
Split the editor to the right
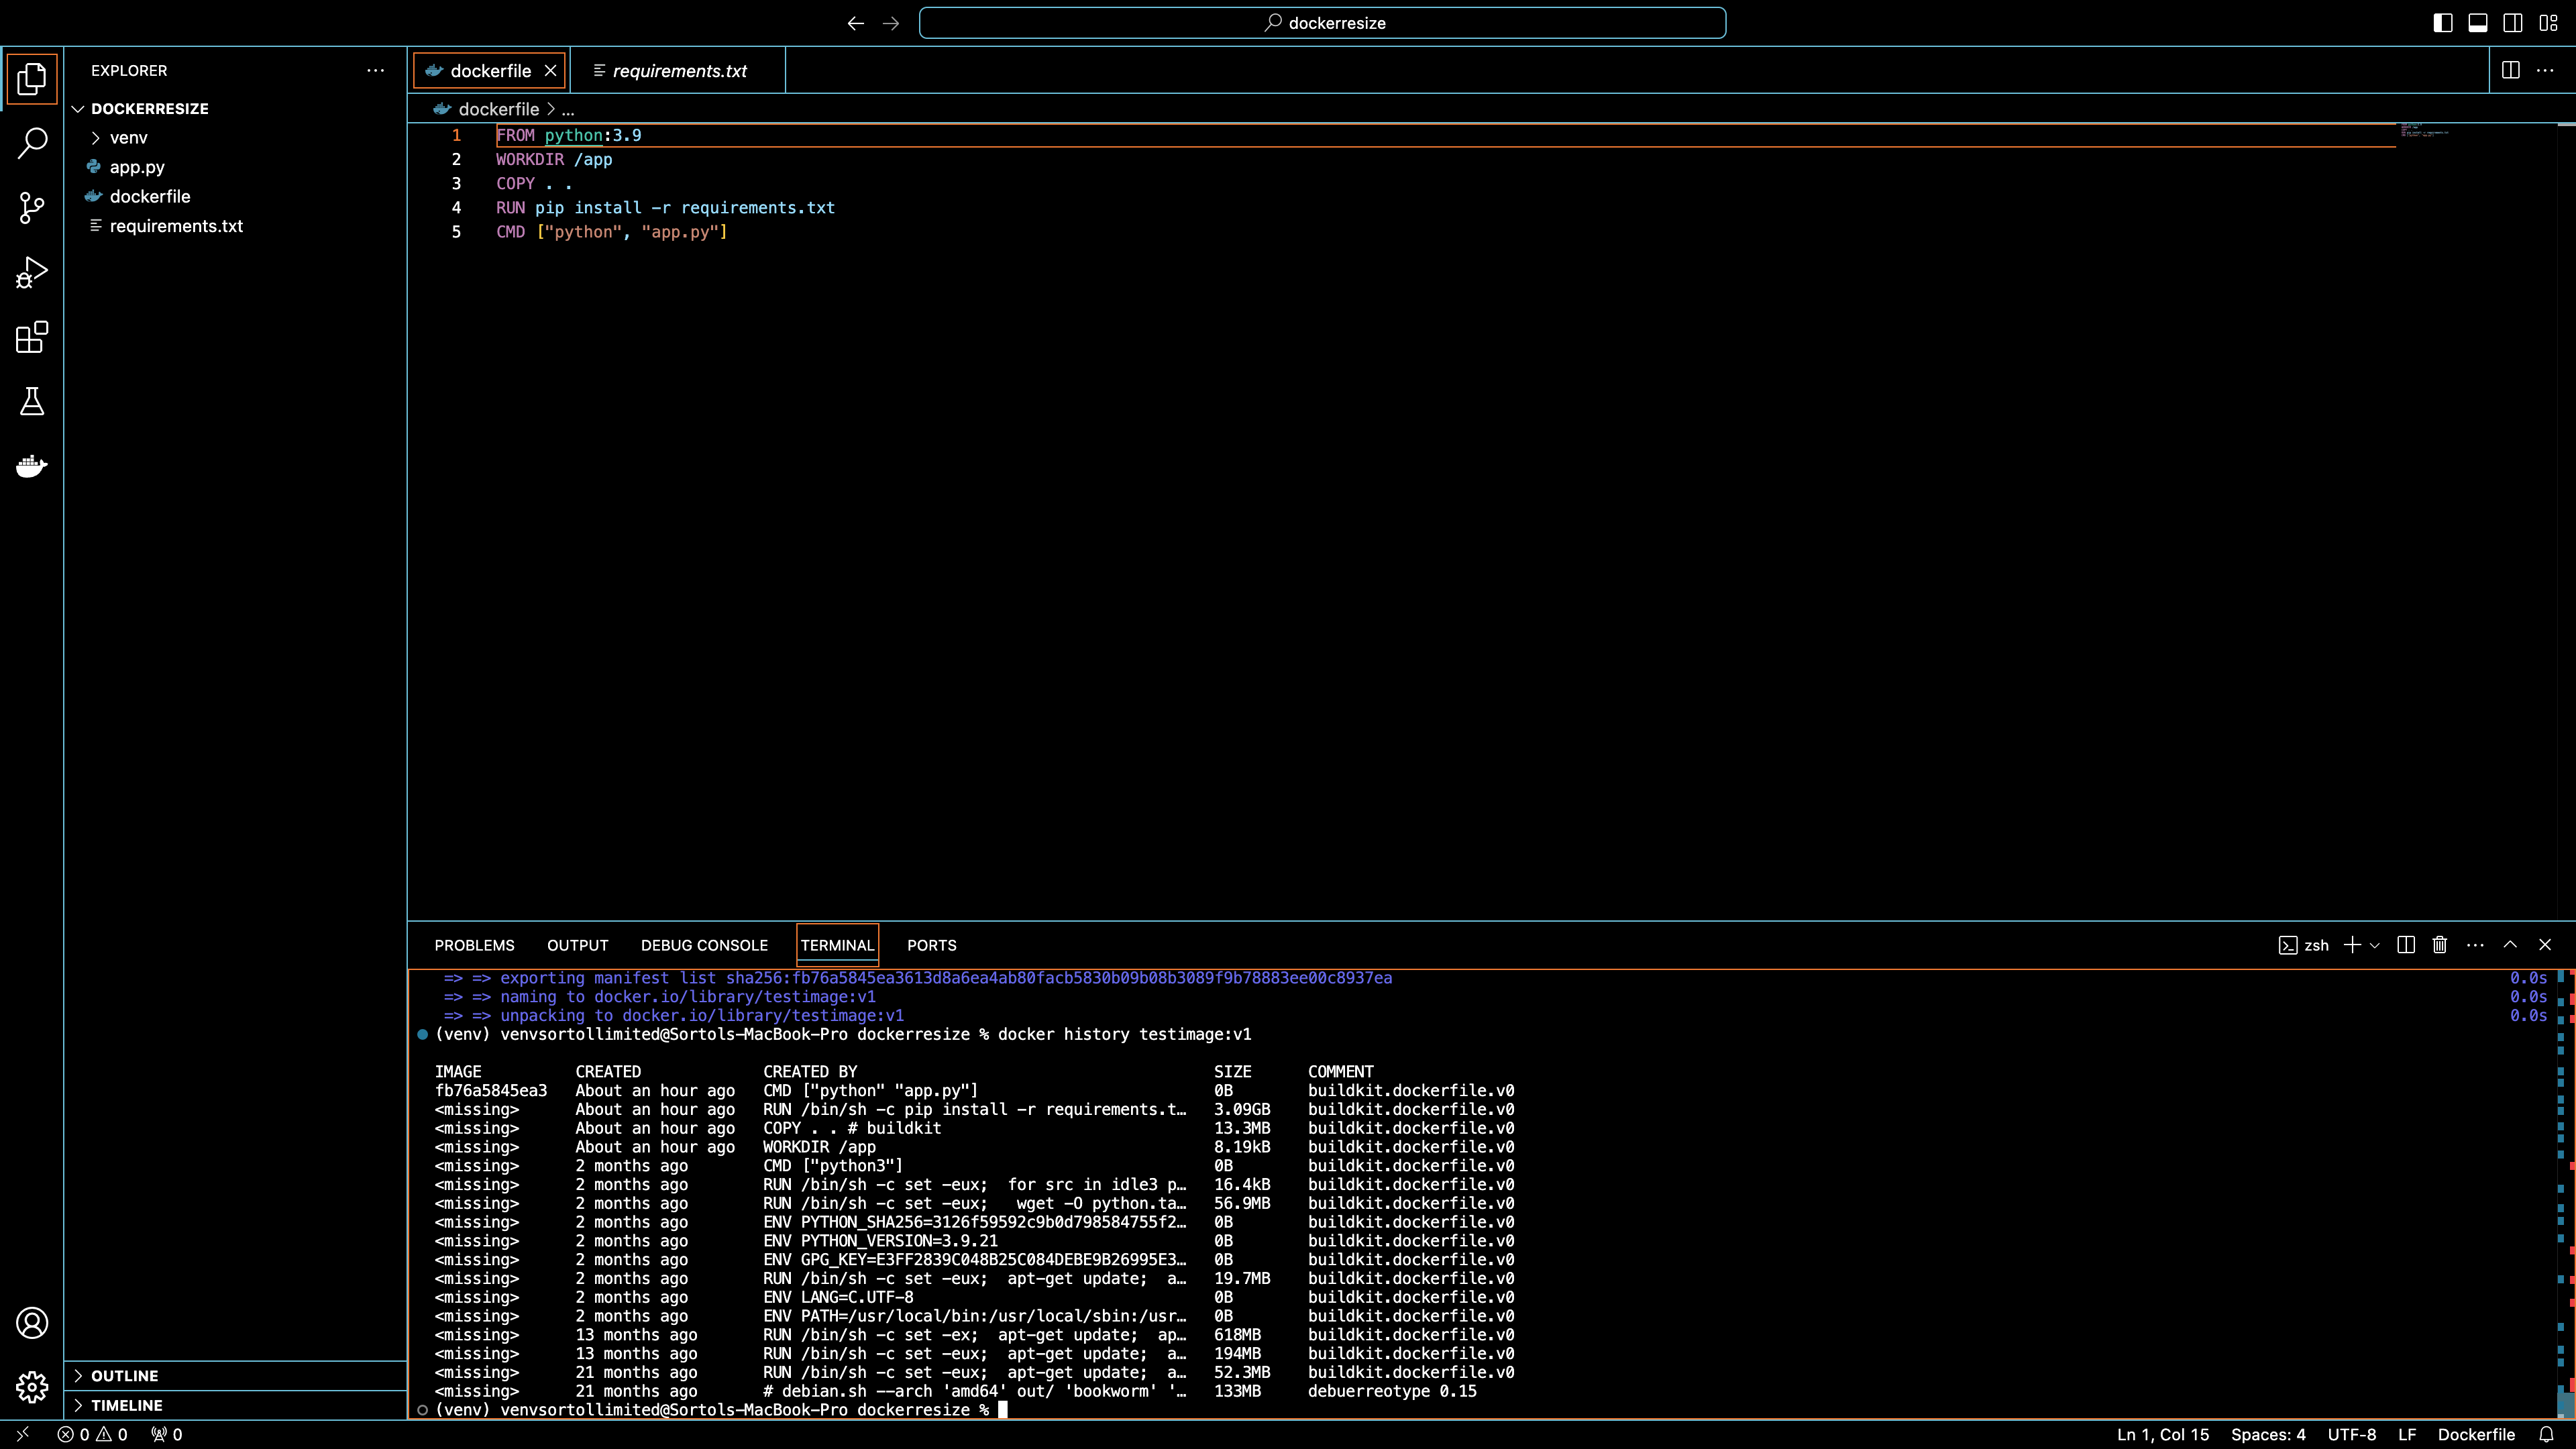click(2511, 70)
